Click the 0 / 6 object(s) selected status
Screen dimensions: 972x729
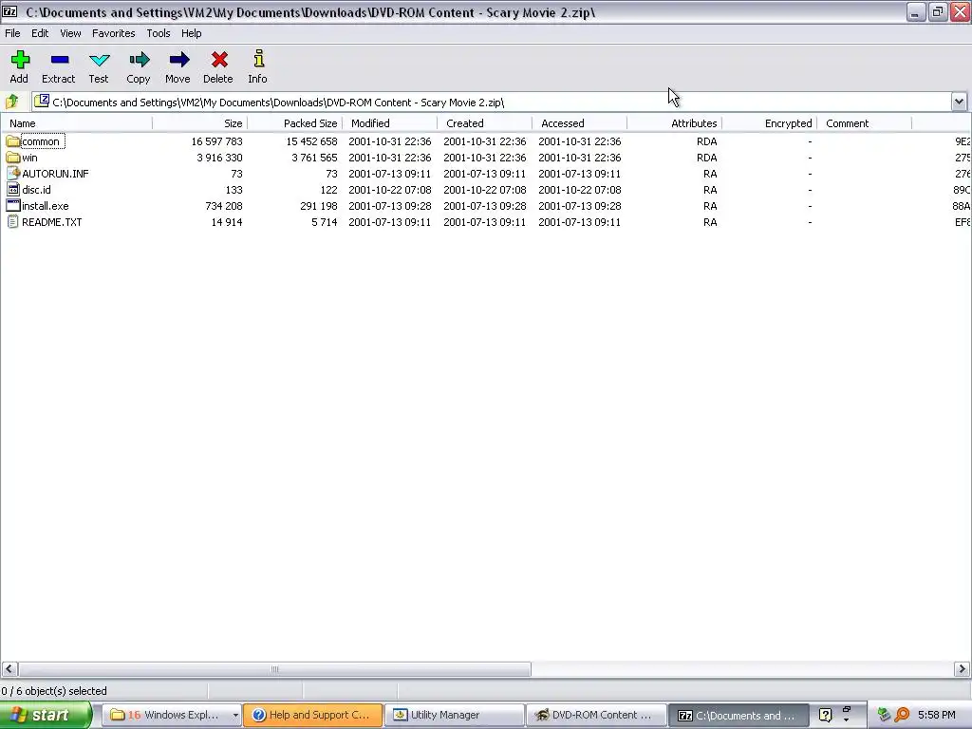pyautogui.click(x=54, y=691)
